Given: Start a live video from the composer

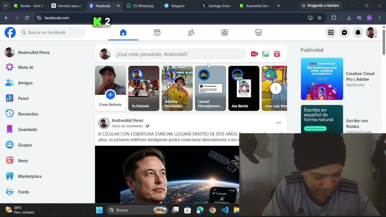Looking at the screenshot, I should coord(254,54).
